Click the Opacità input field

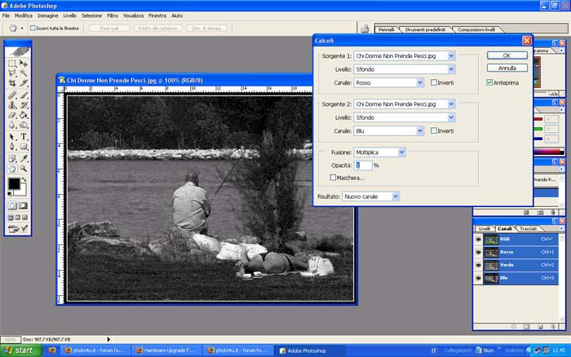click(x=362, y=165)
